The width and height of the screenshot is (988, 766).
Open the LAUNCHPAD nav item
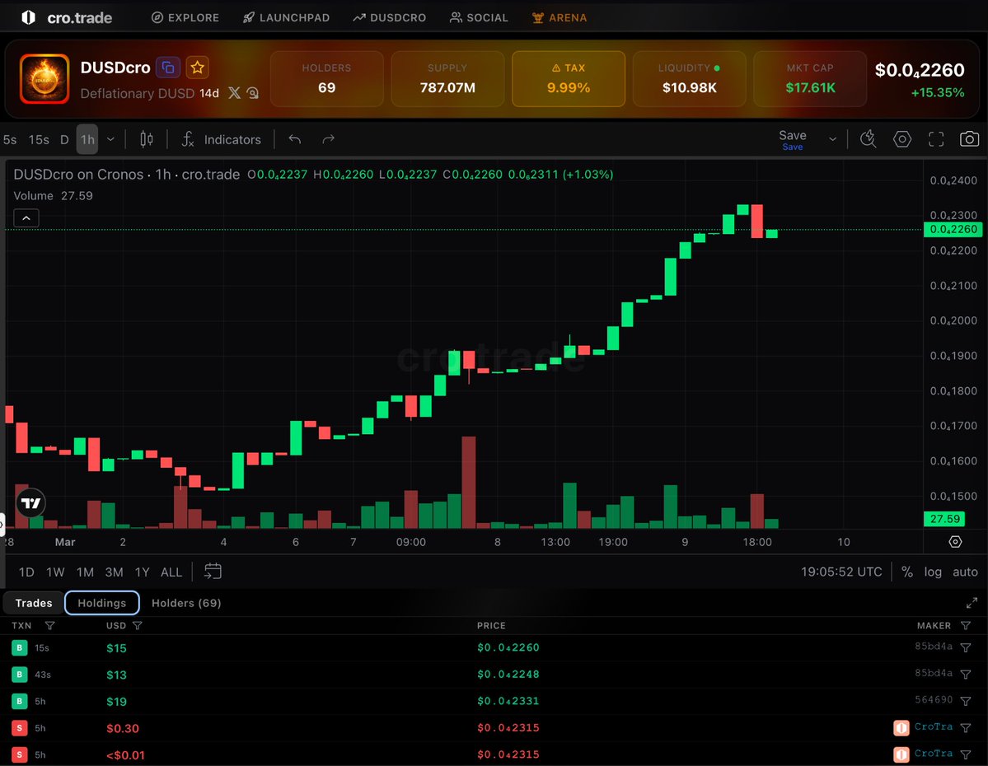tap(287, 17)
